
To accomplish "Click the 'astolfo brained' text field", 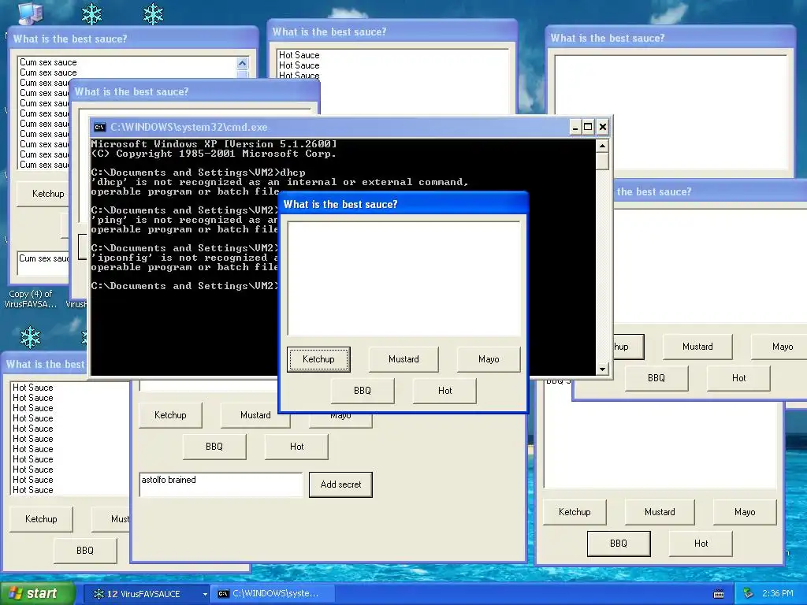I will point(221,484).
